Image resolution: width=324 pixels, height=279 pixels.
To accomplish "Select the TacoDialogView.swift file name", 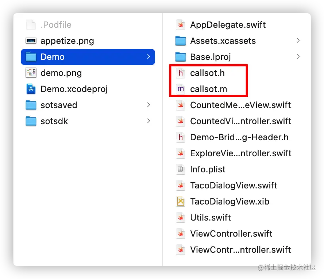I will click(234, 186).
